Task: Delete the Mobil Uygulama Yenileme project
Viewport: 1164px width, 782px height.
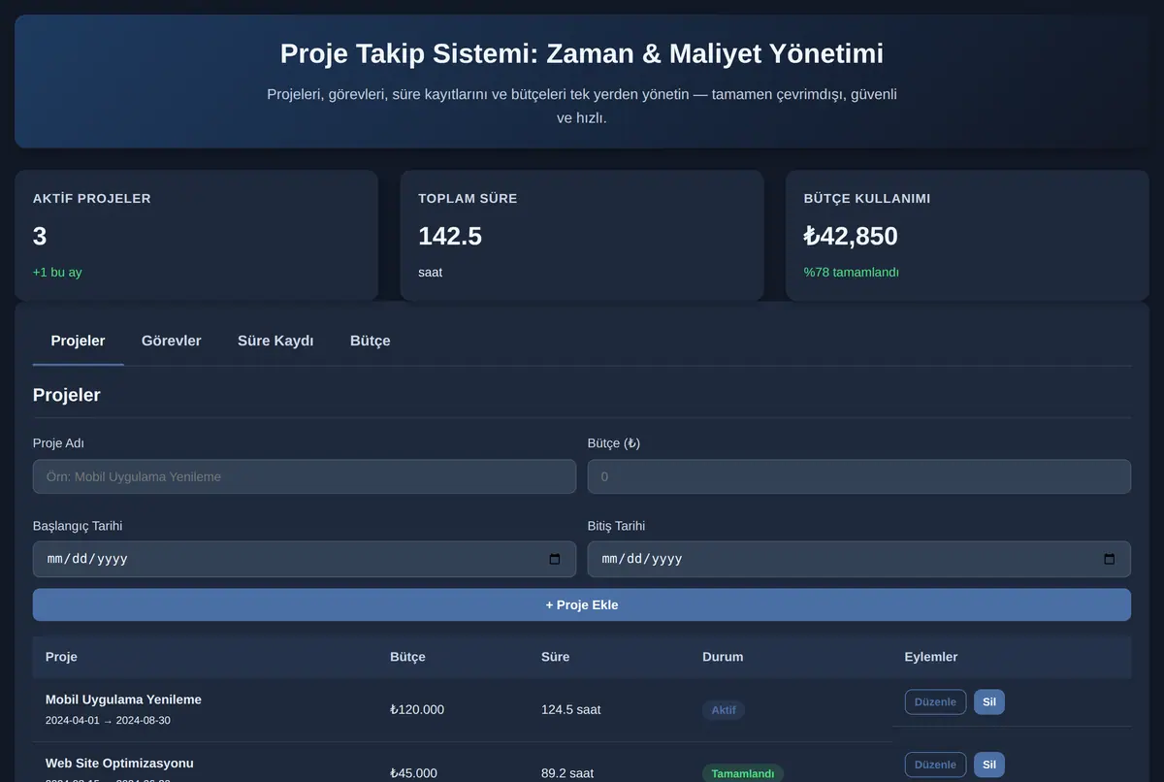Action: [989, 701]
